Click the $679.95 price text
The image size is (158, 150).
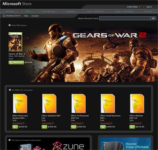(x=140, y=127)
